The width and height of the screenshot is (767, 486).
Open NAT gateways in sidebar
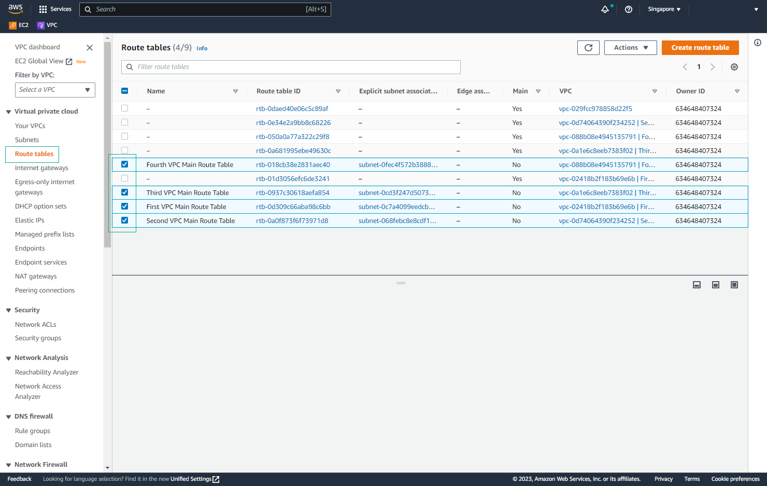pos(36,276)
